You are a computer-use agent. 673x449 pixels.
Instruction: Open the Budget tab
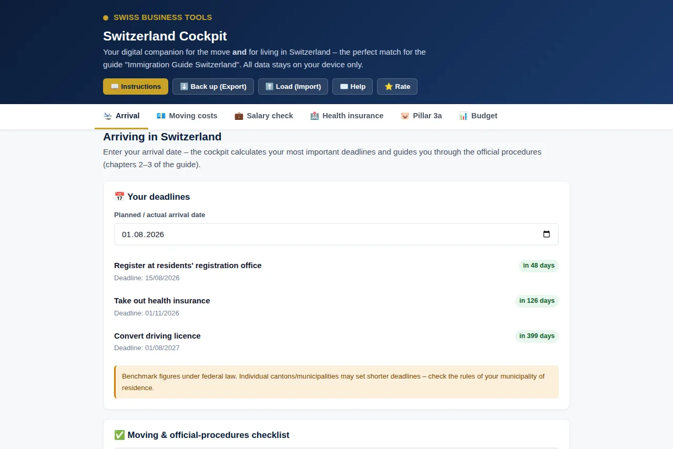478,116
